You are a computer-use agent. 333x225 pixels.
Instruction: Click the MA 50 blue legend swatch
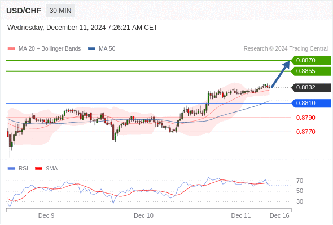[x=91, y=49]
